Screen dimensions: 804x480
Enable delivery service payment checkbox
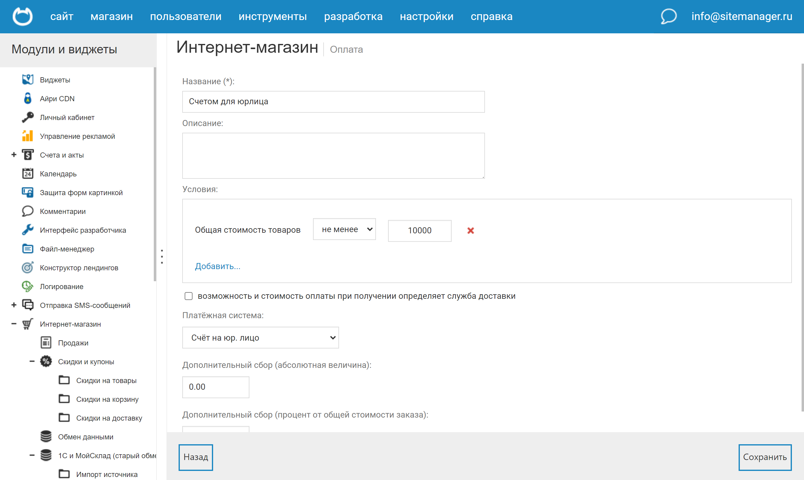pyautogui.click(x=188, y=296)
